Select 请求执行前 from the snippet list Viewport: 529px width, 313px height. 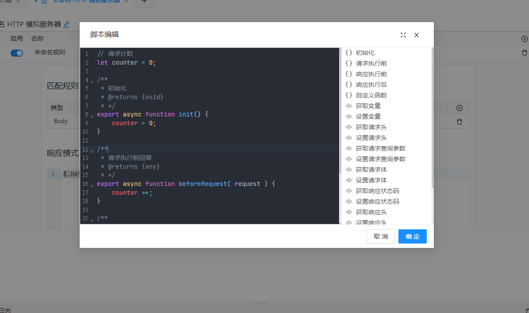coord(371,63)
